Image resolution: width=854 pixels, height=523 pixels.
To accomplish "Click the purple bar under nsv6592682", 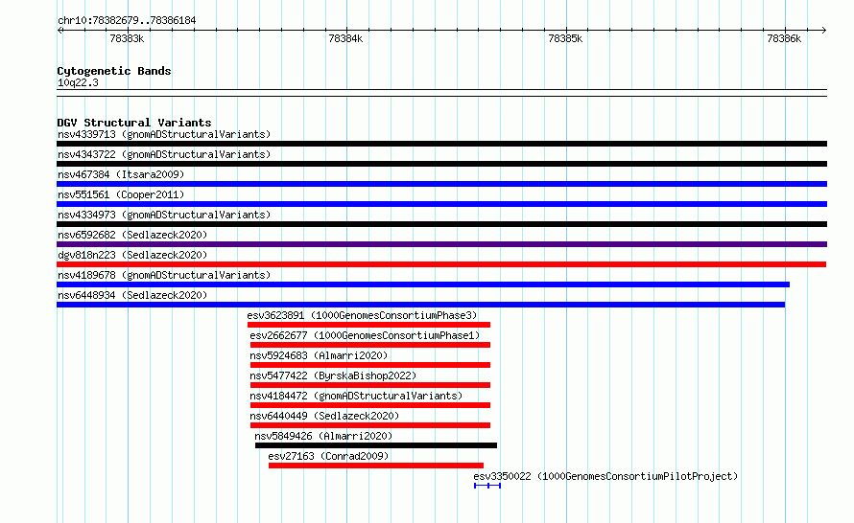I will pos(441,244).
